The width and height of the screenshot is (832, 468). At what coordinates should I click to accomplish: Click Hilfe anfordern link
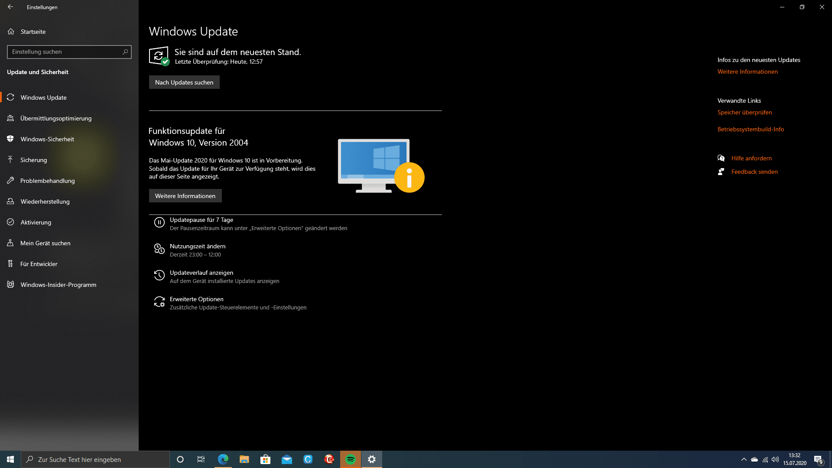[x=751, y=158]
